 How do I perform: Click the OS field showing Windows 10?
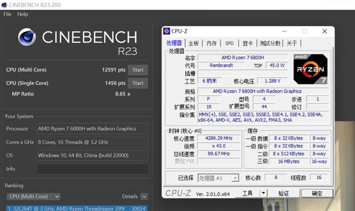click(x=92, y=155)
